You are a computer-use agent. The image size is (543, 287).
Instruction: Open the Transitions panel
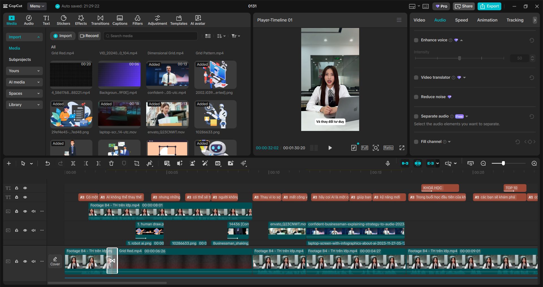point(100,20)
